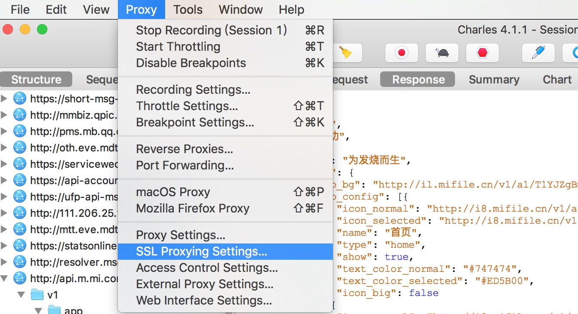Click the v1 folder icon
Viewport: 578px width, 314px height.
coord(37,295)
